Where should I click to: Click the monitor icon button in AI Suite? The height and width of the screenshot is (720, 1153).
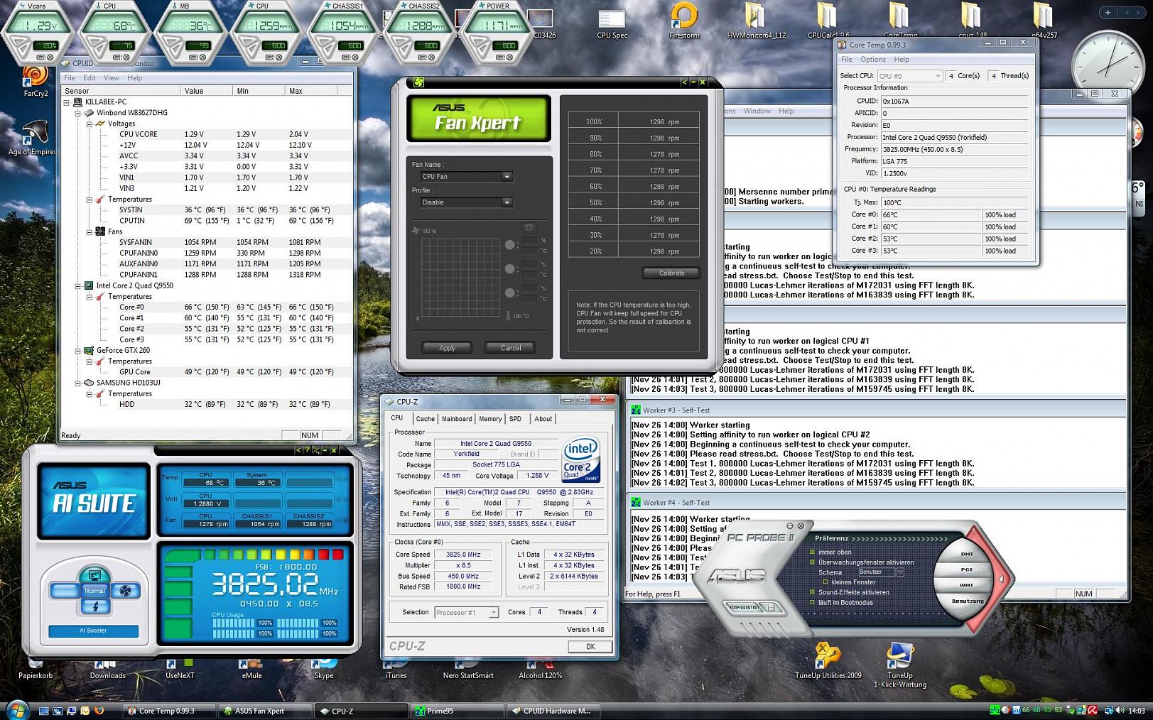pos(94,574)
